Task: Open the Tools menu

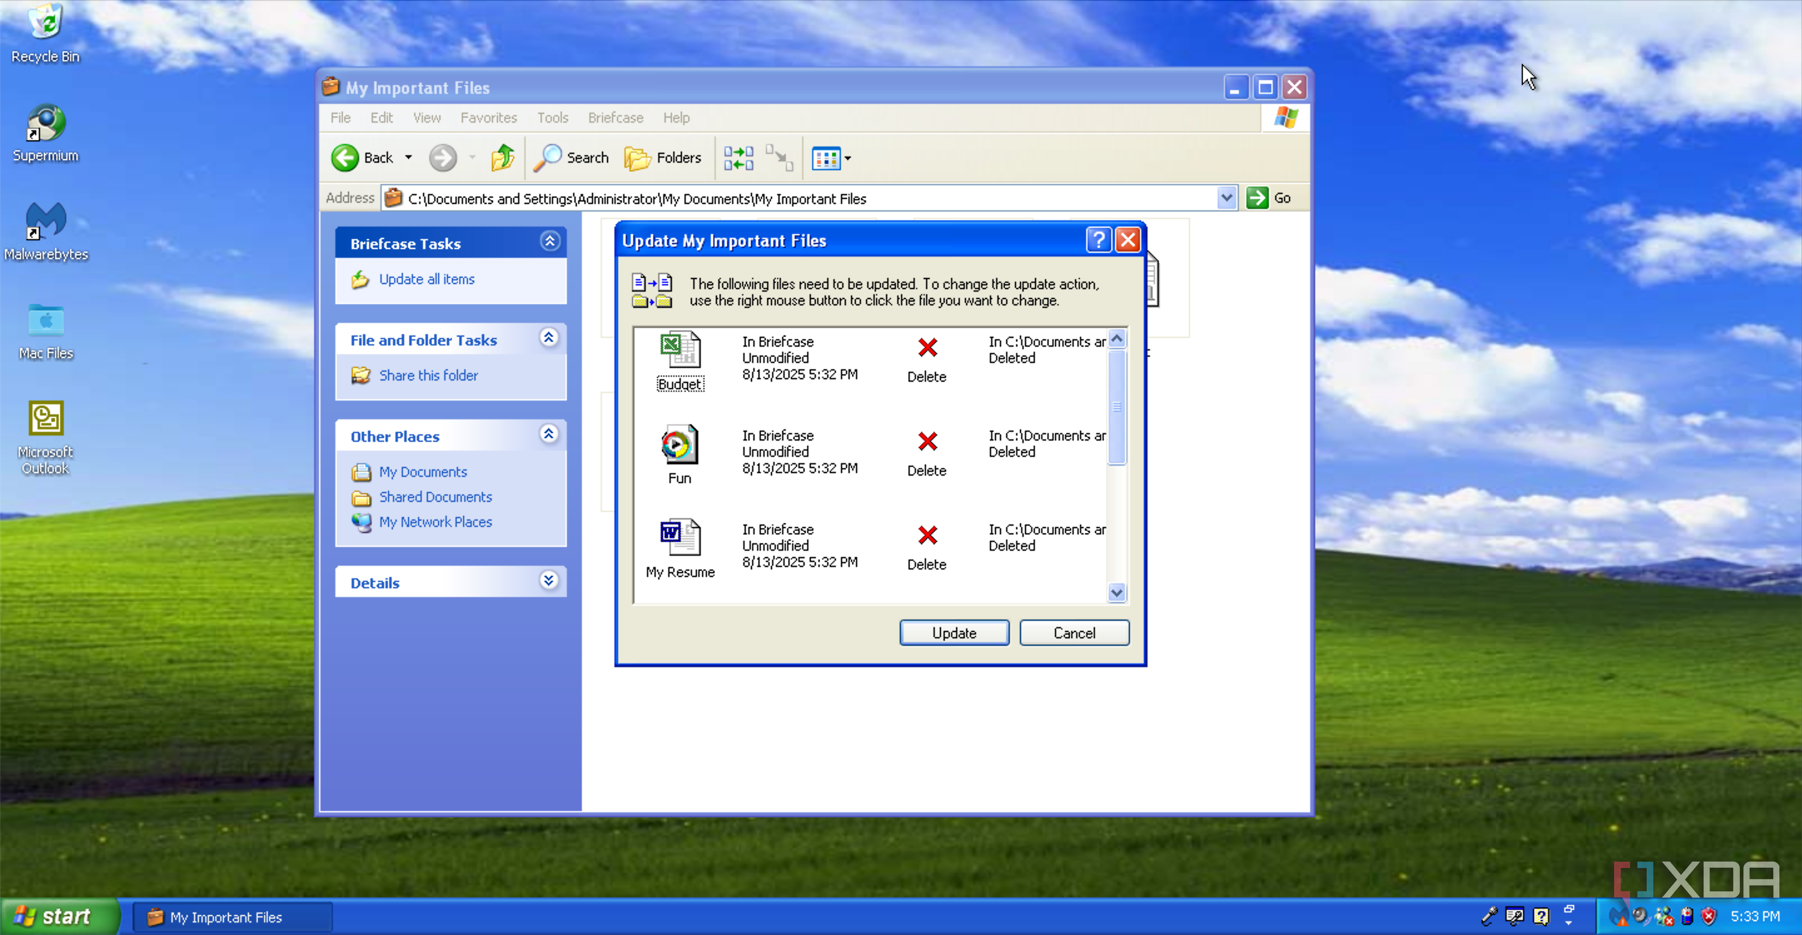Action: 552,118
